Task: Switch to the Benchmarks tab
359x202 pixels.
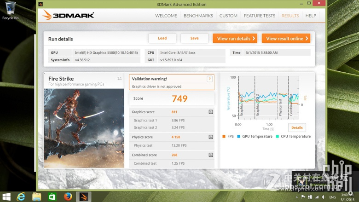Action: tap(198, 16)
